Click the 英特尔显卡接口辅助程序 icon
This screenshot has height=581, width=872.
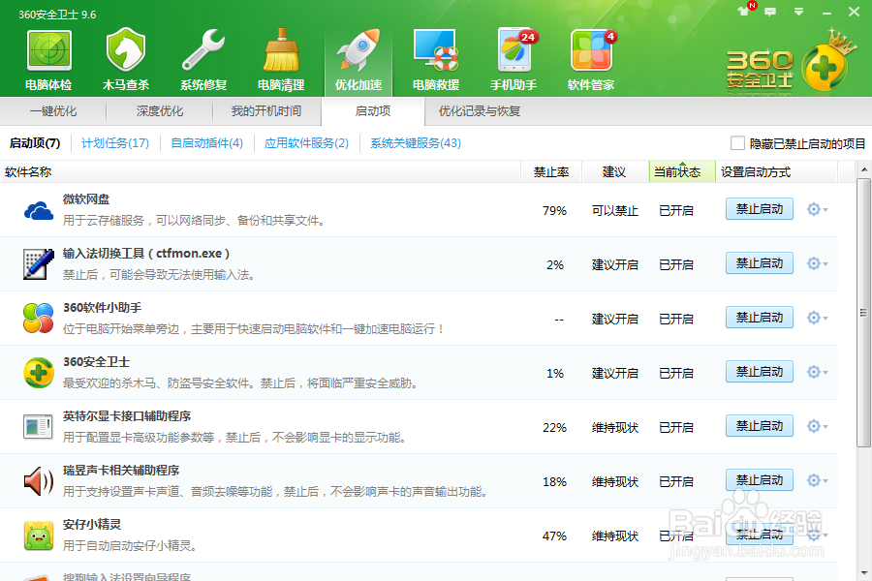click(x=38, y=427)
